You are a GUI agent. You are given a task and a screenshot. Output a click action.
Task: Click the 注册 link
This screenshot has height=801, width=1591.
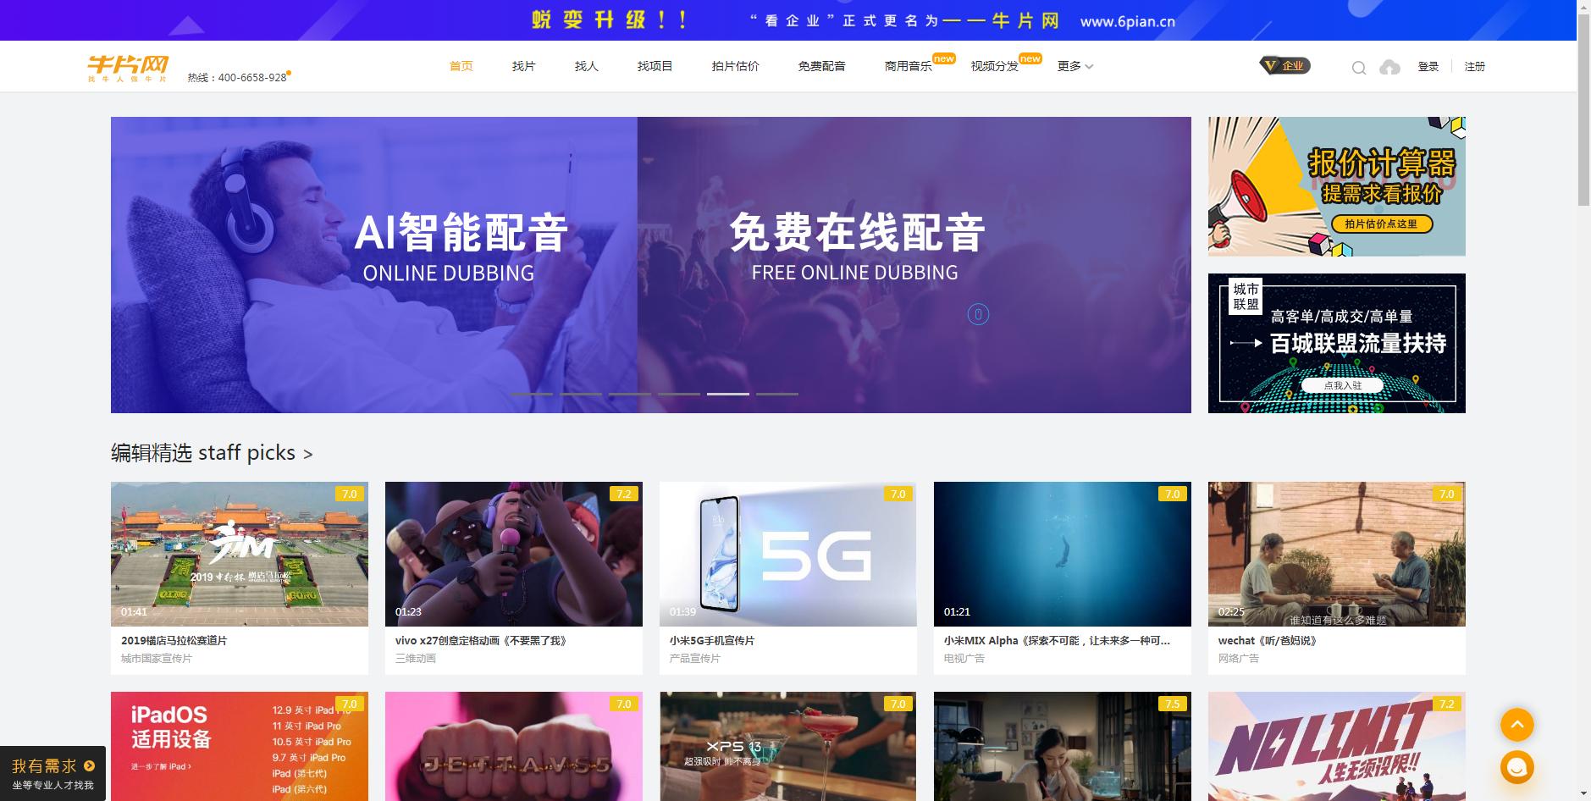1475,67
